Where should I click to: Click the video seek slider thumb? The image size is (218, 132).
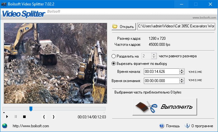(31, 109)
